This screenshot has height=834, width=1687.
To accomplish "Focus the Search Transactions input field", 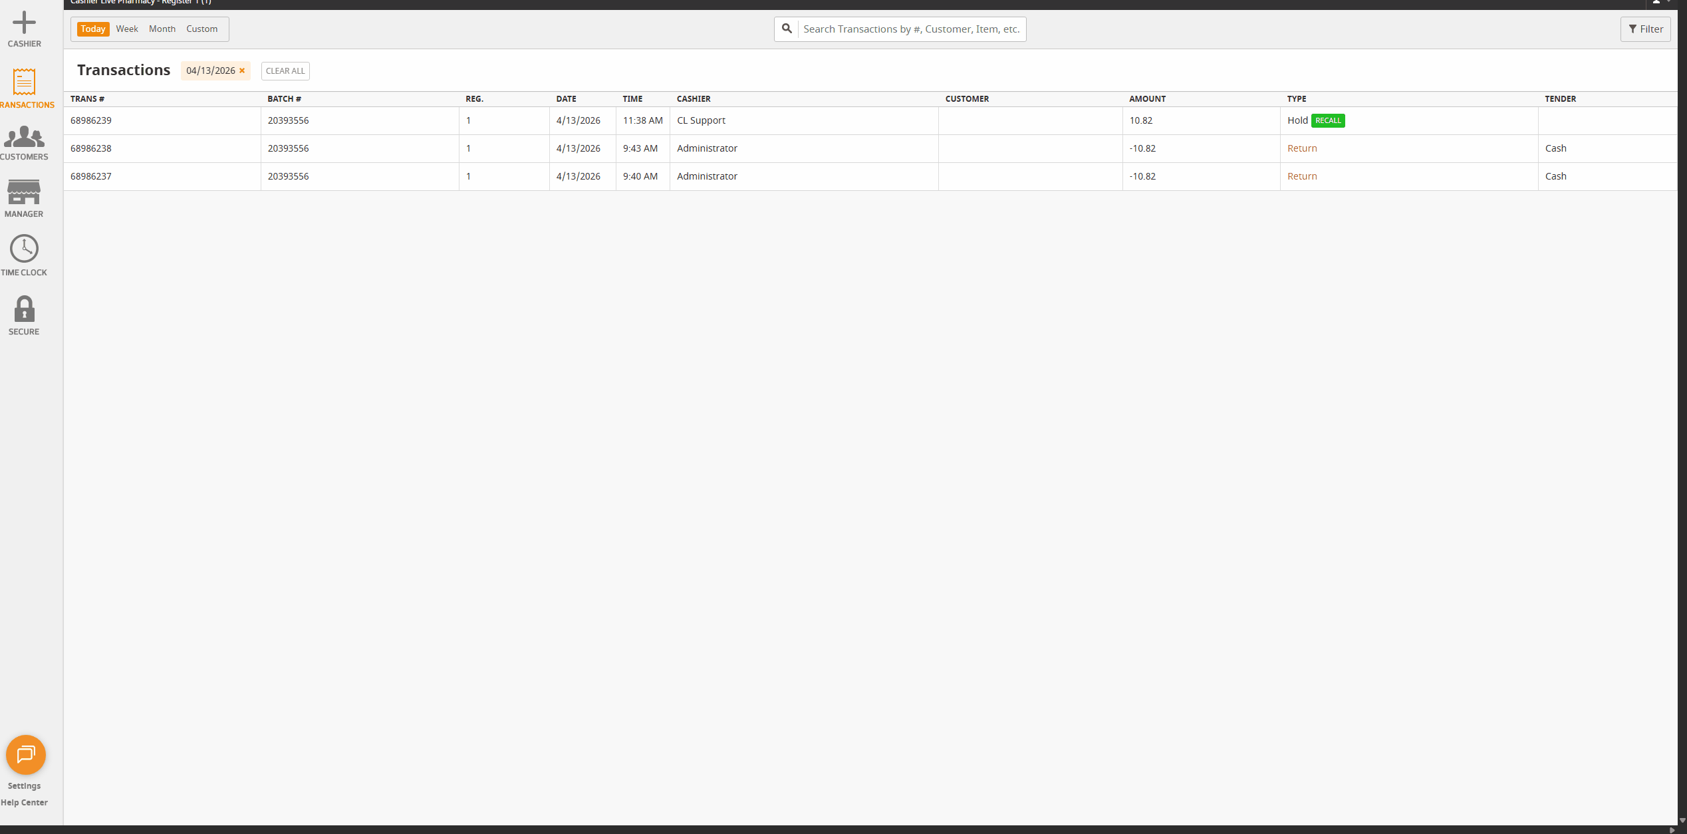I will pyautogui.click(x=911, y=29).
